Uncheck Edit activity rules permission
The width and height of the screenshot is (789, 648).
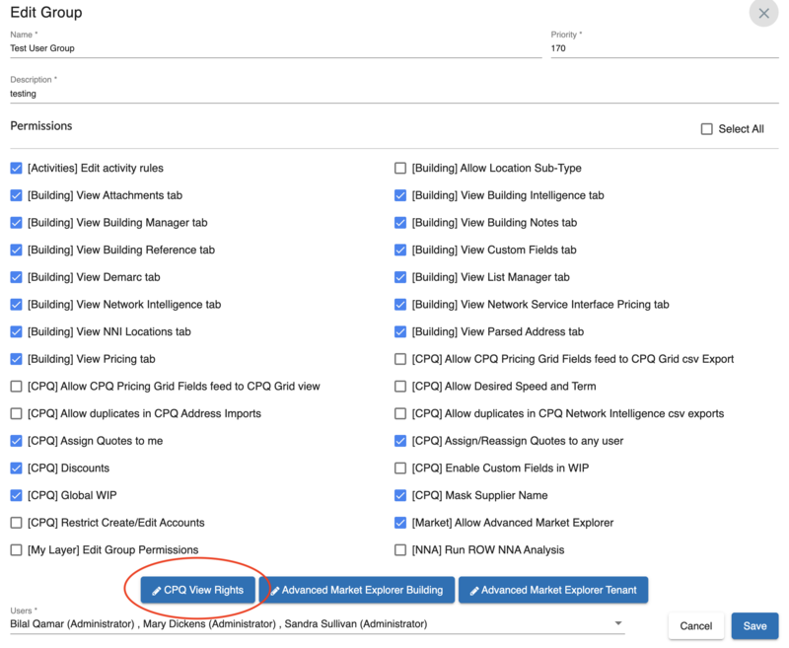click(17, 169)
